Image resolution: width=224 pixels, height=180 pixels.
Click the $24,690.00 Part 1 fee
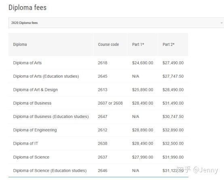pyautogui.click(x=143, y=63)
